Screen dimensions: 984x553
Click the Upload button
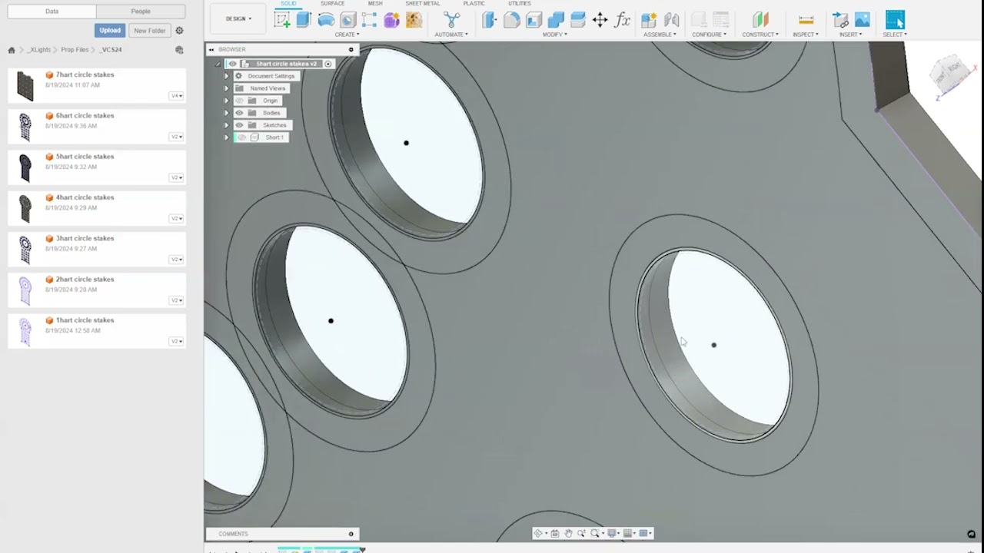[110, 31]
